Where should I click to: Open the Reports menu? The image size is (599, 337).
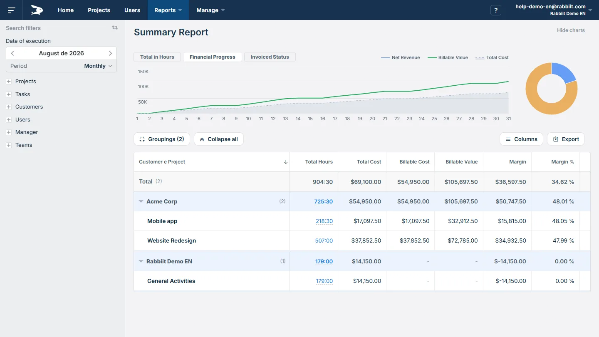pos(168,10)
